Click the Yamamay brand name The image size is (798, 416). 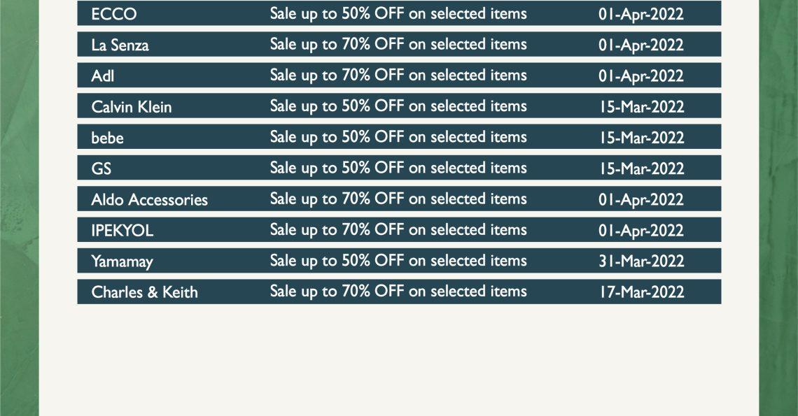coord(122,261)
